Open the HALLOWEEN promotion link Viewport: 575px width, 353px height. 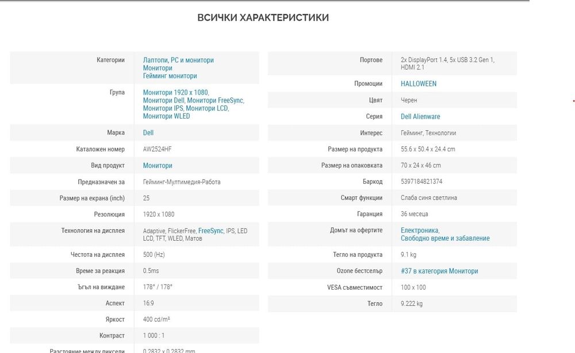[x=418, y=83]
